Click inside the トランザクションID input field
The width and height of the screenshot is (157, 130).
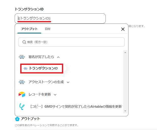point(60,18)
